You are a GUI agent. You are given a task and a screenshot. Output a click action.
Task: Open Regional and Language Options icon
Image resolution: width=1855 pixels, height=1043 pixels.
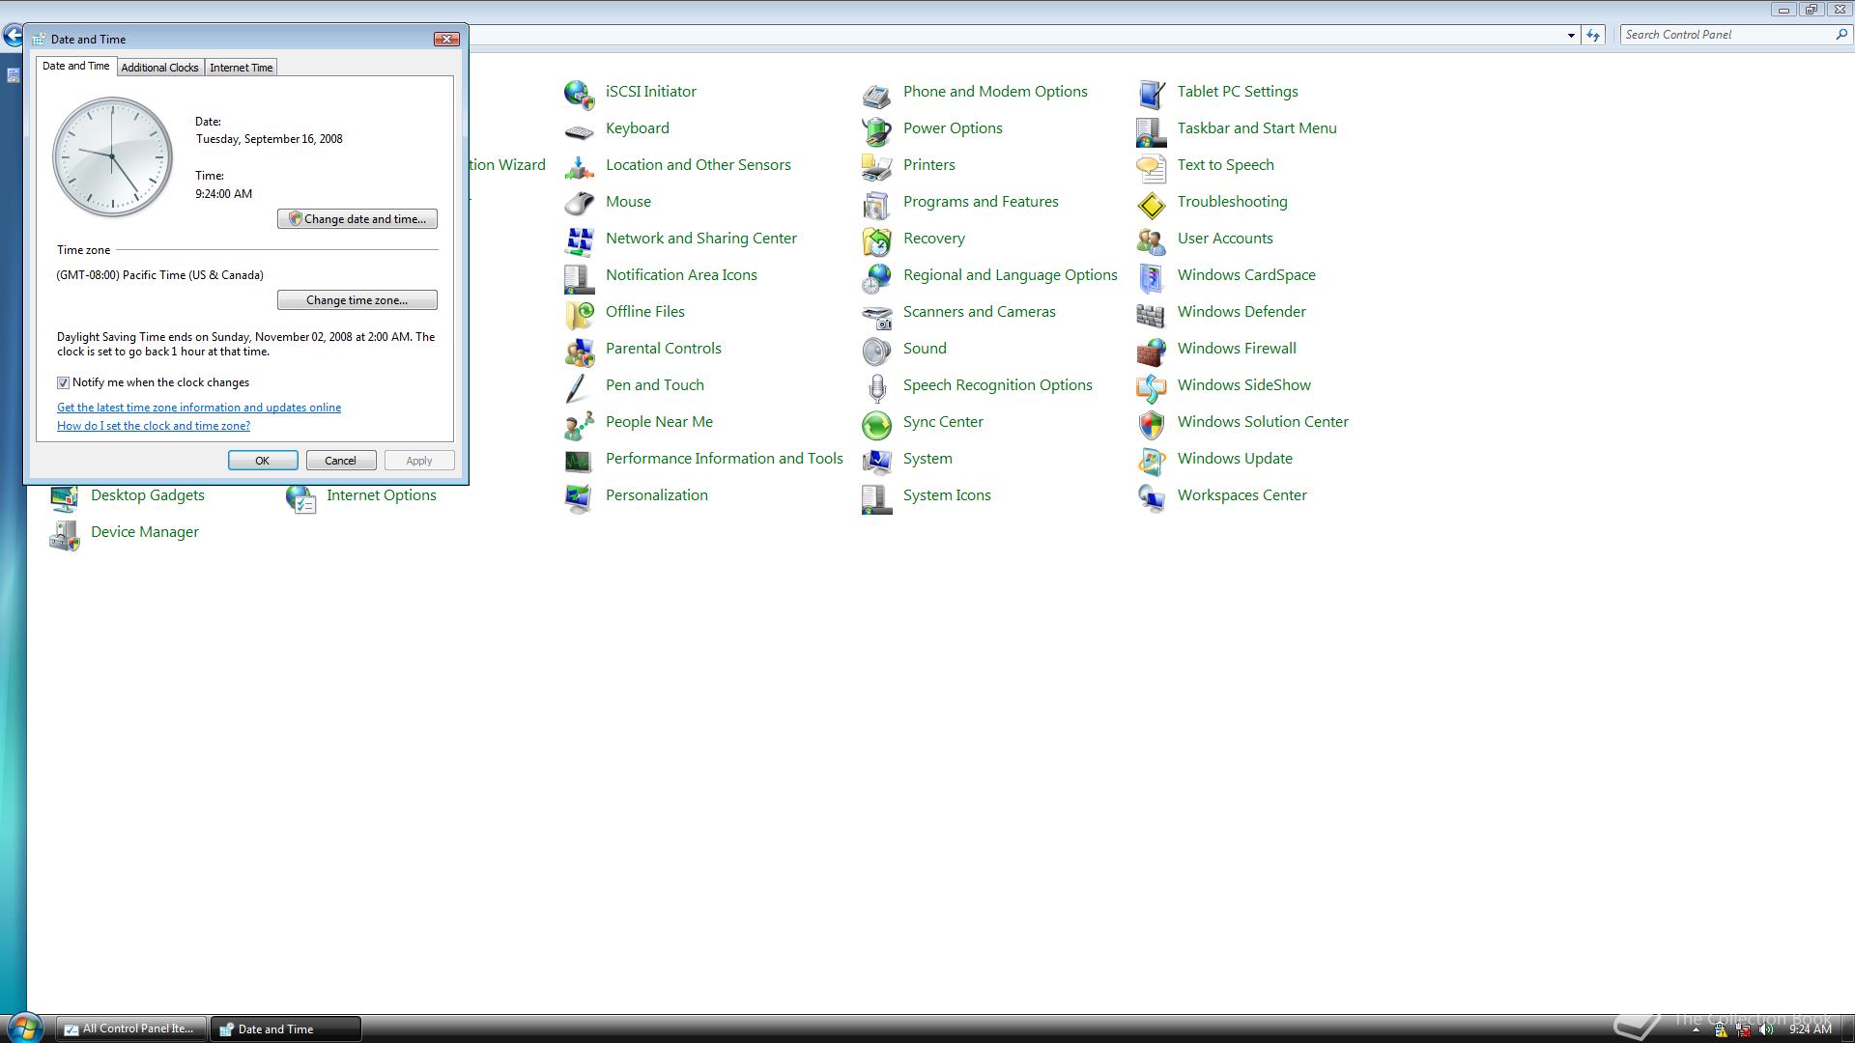(x=876, y=276)
